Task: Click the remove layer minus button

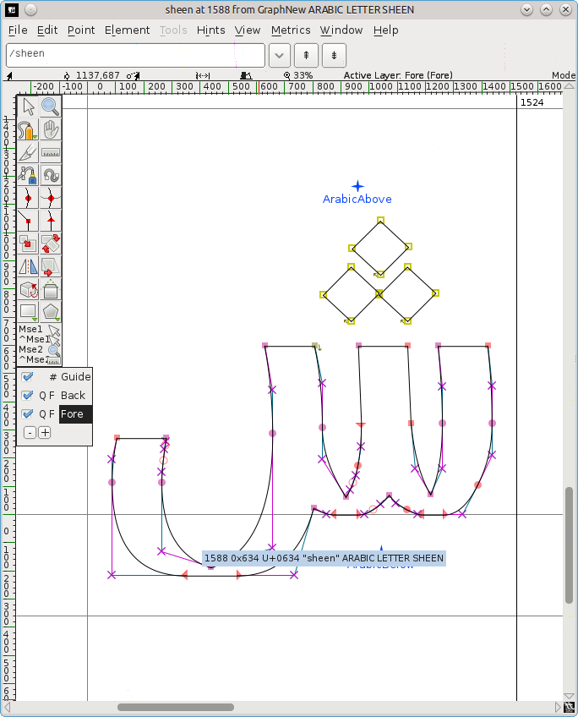Action: pos(30,433)
